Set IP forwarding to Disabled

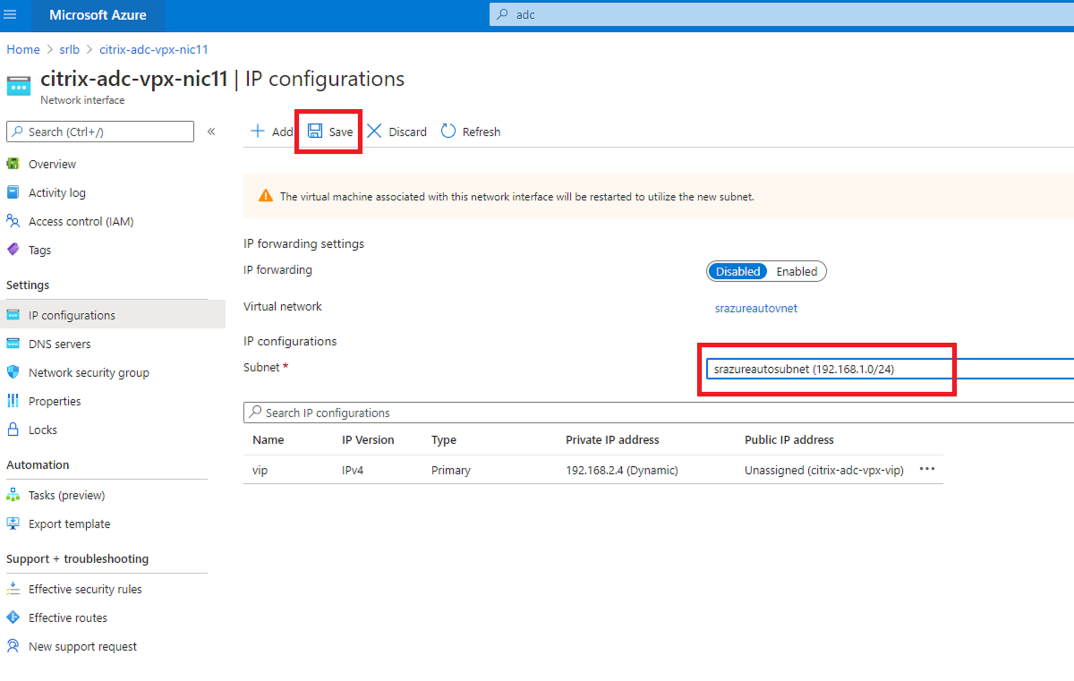737,271
